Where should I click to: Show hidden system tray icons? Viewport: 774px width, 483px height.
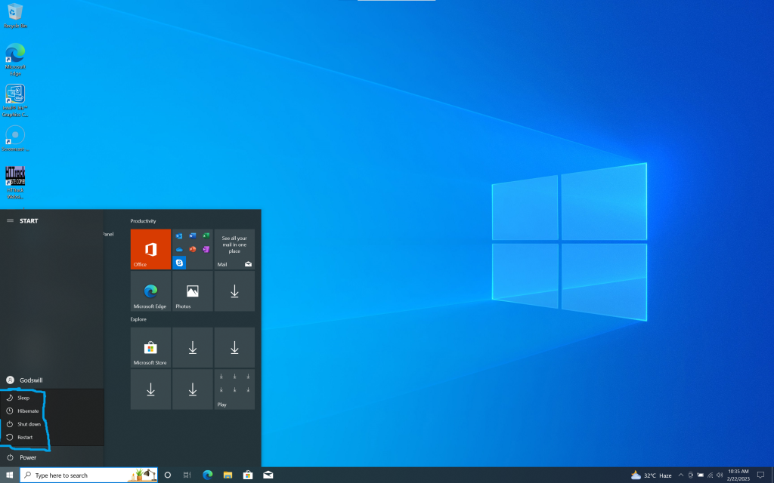pyautogui.click(x=681, y=475)
